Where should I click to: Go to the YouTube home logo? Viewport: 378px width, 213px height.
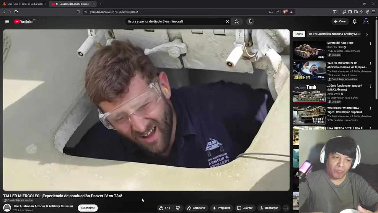[23, 21]
